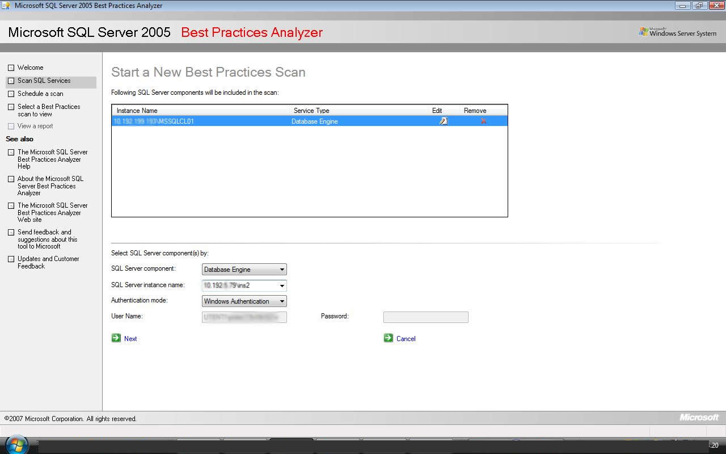Open About the SQL Server Best Practices Analyzer
Screen dimensions: 726x454
click(50, 186)
